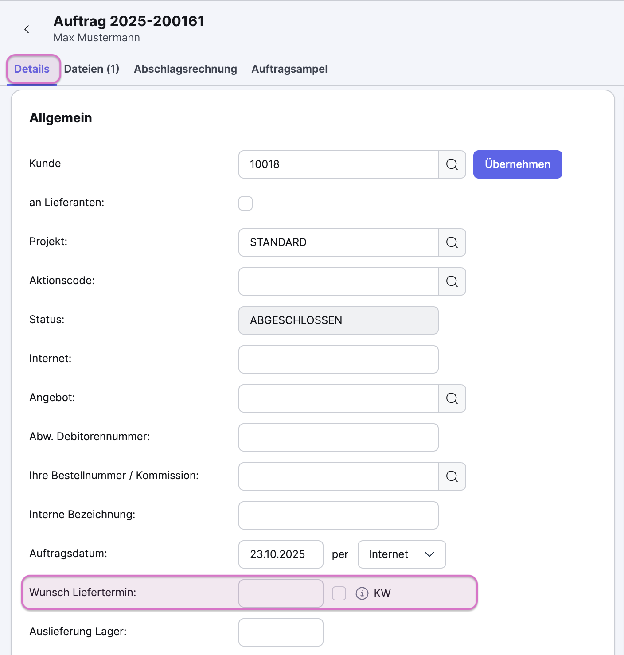Toggle the KW checkbox for Wunsch Liefertermin
This screenshot has height=655, width=624.
[x=339, y=593]
